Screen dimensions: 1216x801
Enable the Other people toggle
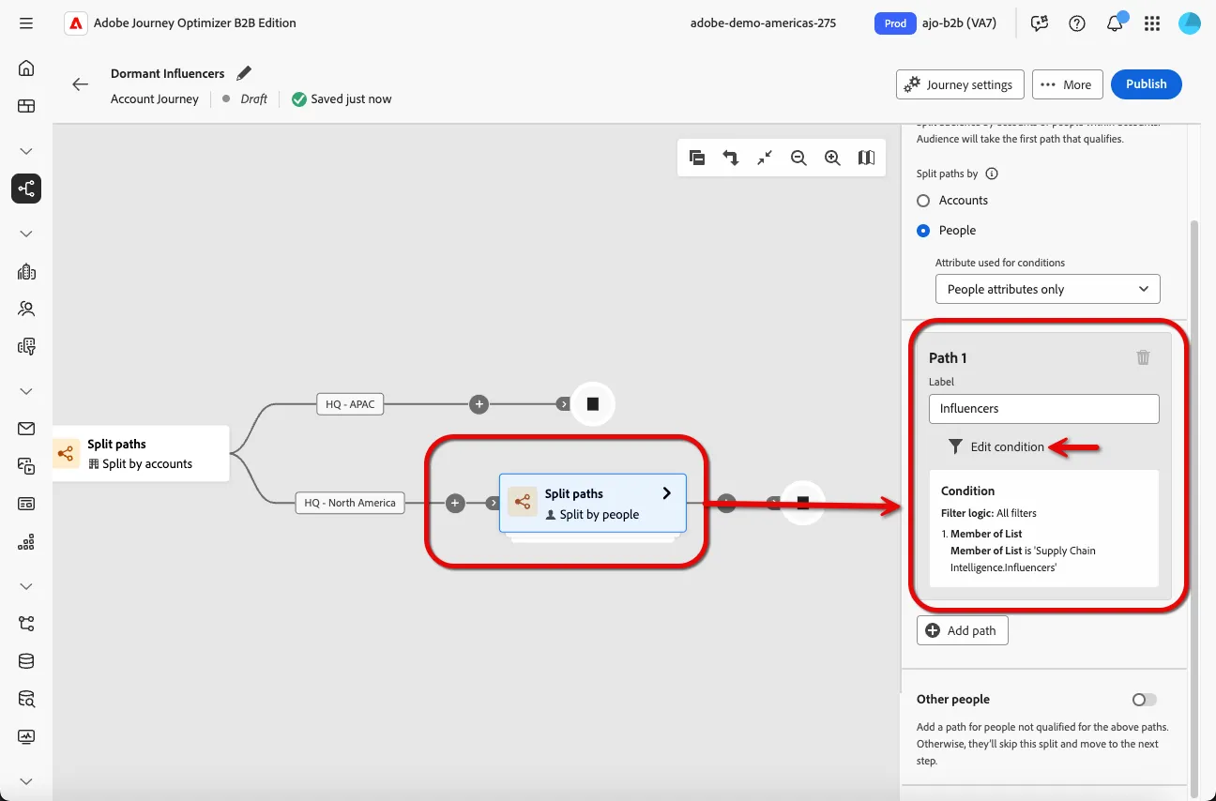[x=1144, y=700]
